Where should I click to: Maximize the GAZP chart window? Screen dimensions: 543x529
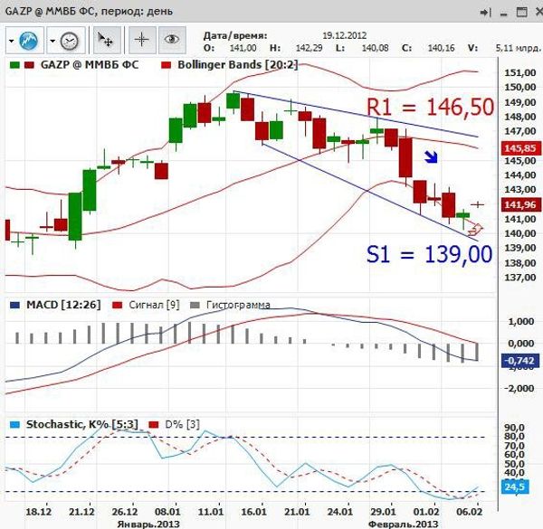[522, 13]
